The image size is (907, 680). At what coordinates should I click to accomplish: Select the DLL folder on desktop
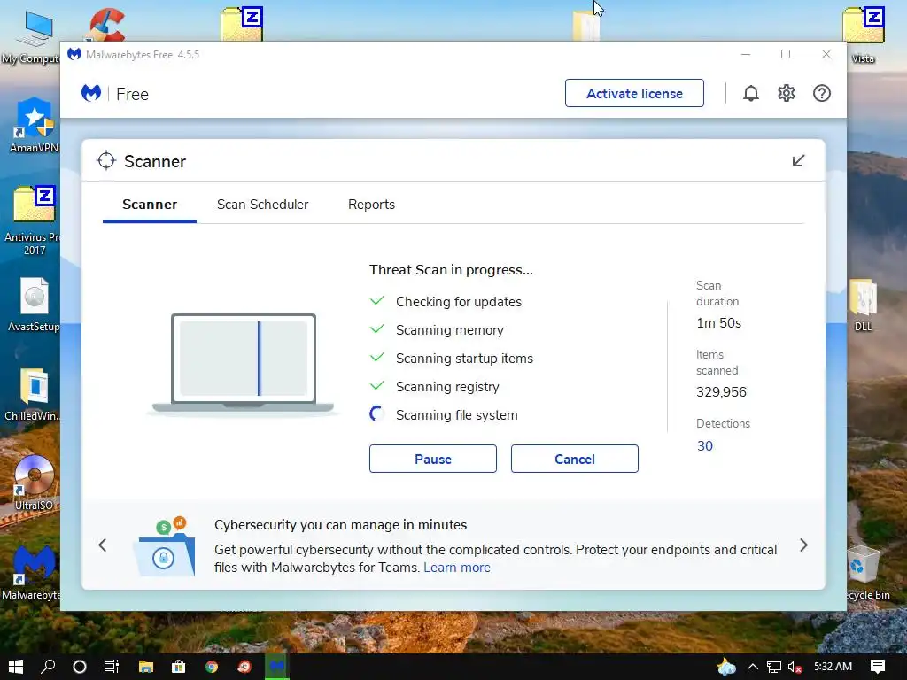pyautogui.click(x=863, y=305)
